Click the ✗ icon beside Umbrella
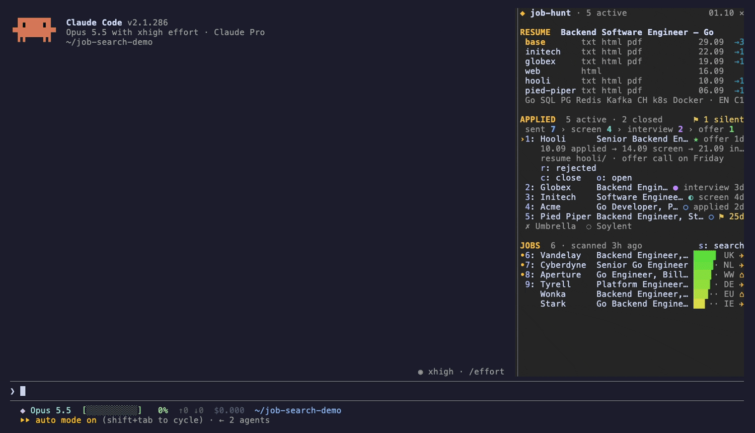The height and width of the screenshot is (433, 755). (x=527, y=227)
